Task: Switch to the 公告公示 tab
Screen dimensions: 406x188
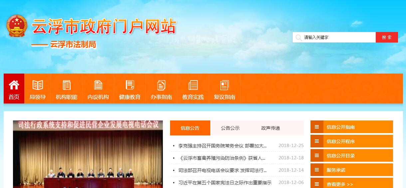Action: pyautogui.click(x=230, y=128)
